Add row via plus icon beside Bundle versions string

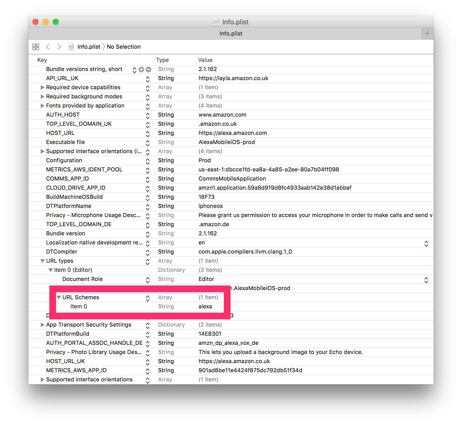[x=141, y=69]
